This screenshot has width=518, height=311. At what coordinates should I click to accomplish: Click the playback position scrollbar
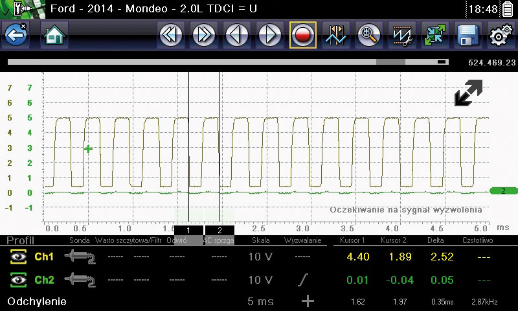coord(227,62)
